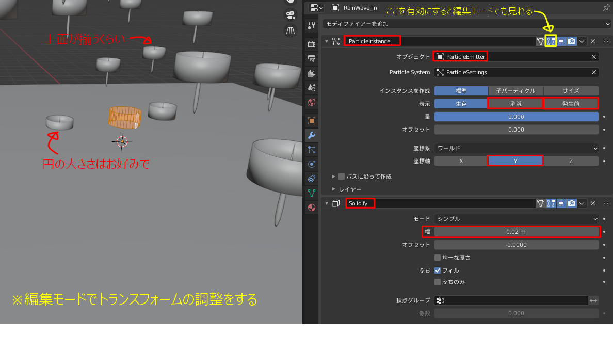613x351 pixels.
Task: Collapse the Solidify modifier panel
Action: [327, 203]
